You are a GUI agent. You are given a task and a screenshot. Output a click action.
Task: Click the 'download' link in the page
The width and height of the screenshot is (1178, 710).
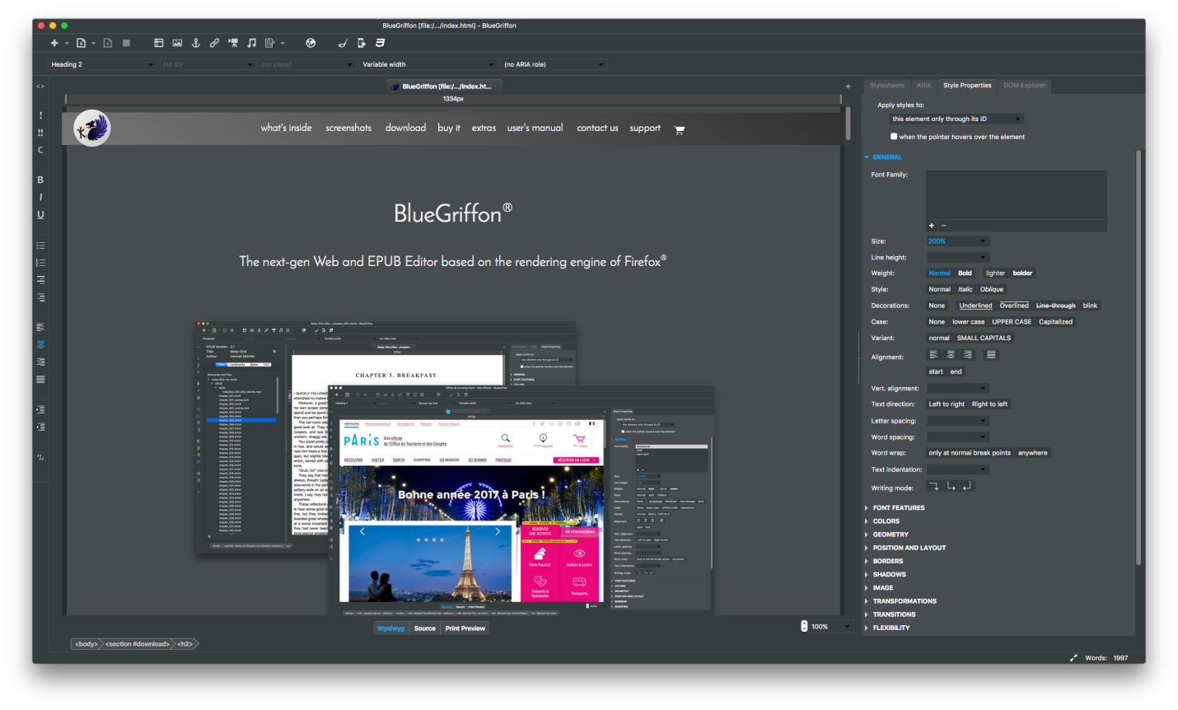coord(405,128)
